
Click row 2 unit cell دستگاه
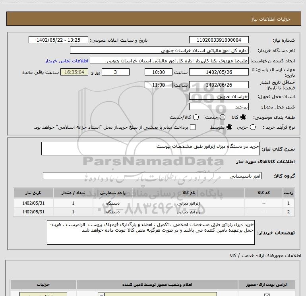(113, 212)
